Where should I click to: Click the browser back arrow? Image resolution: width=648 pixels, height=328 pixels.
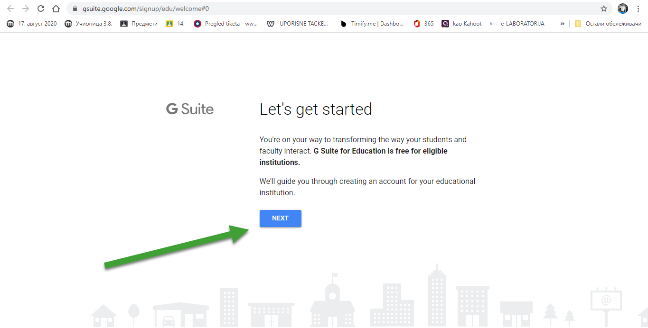click(10, 9)
